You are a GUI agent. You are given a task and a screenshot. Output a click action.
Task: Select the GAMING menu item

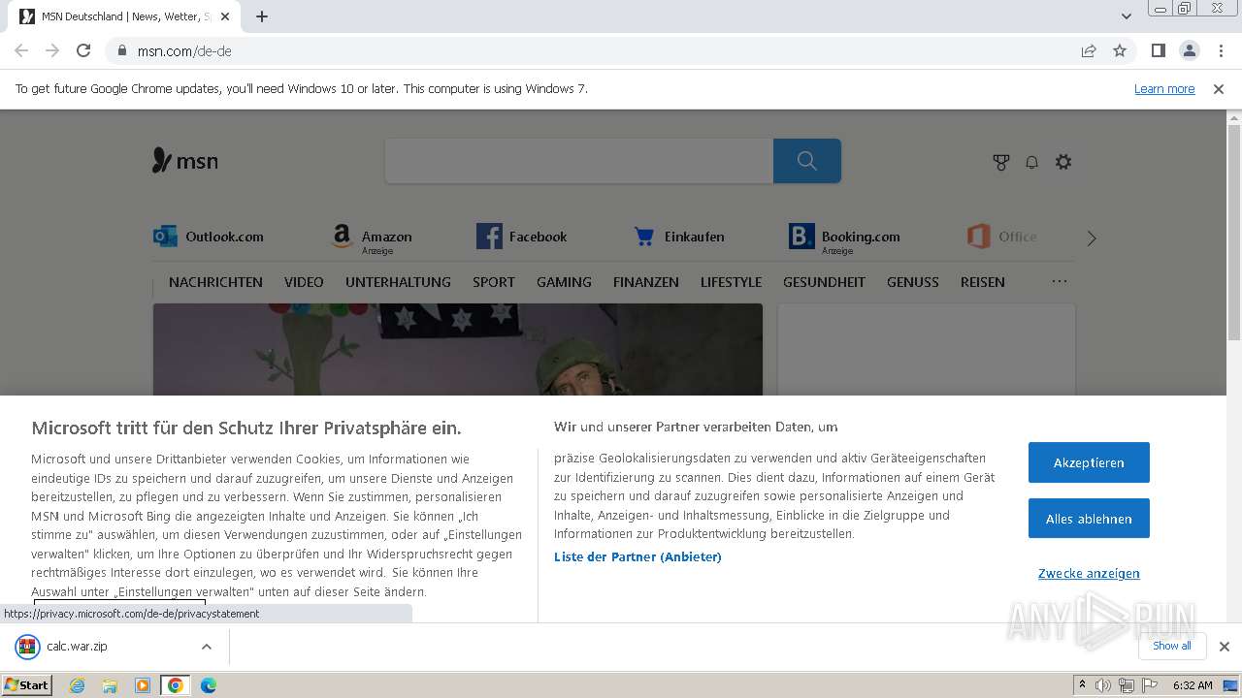pos(564,282)
